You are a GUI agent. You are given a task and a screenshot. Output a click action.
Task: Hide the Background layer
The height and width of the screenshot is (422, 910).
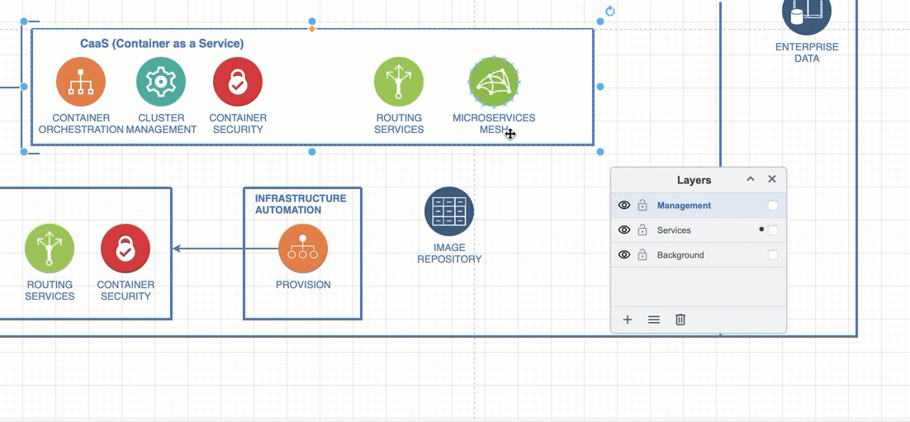click(x=624, y=255)
